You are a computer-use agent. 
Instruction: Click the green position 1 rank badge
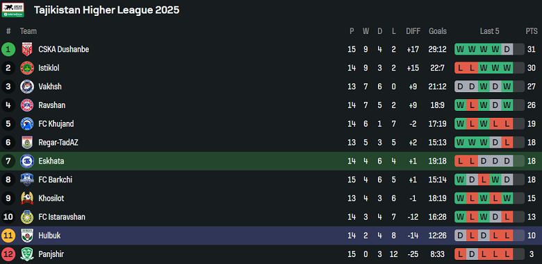(8, 49)
